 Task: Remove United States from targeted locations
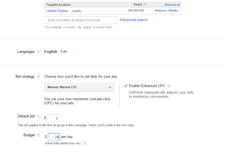tap(160, 10)
